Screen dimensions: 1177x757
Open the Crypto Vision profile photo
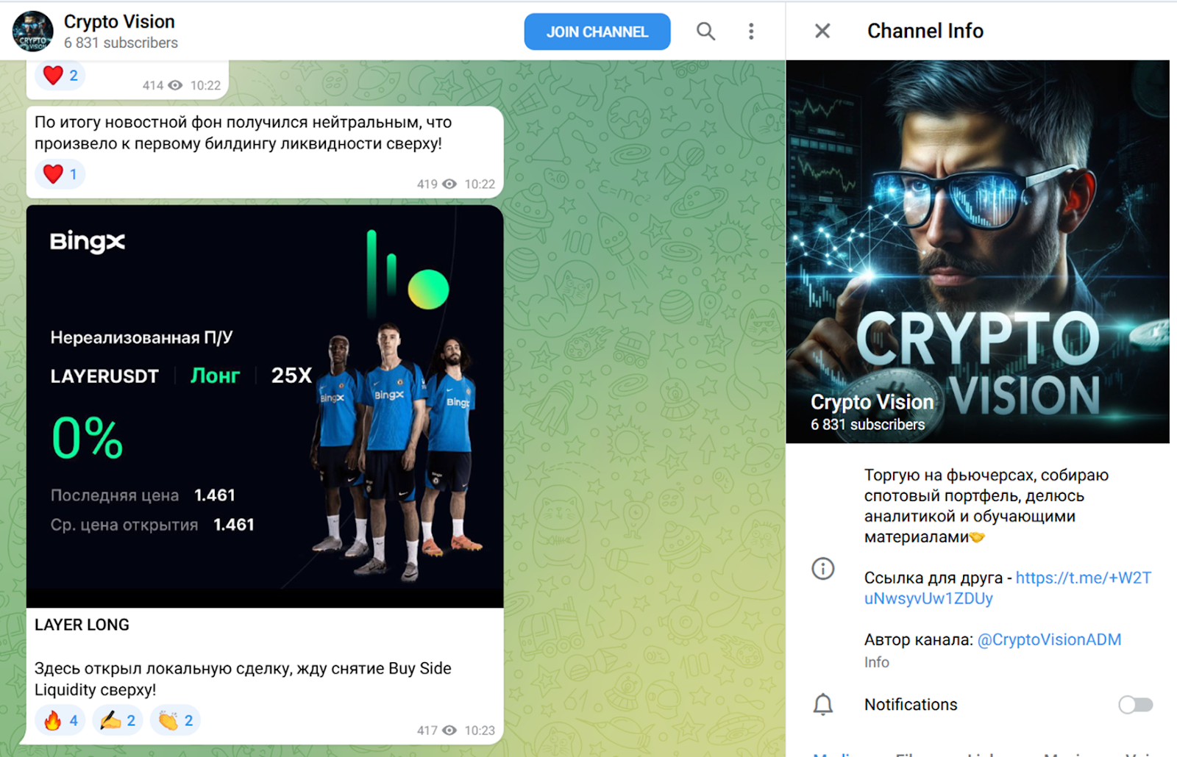[x=978, y=251]
